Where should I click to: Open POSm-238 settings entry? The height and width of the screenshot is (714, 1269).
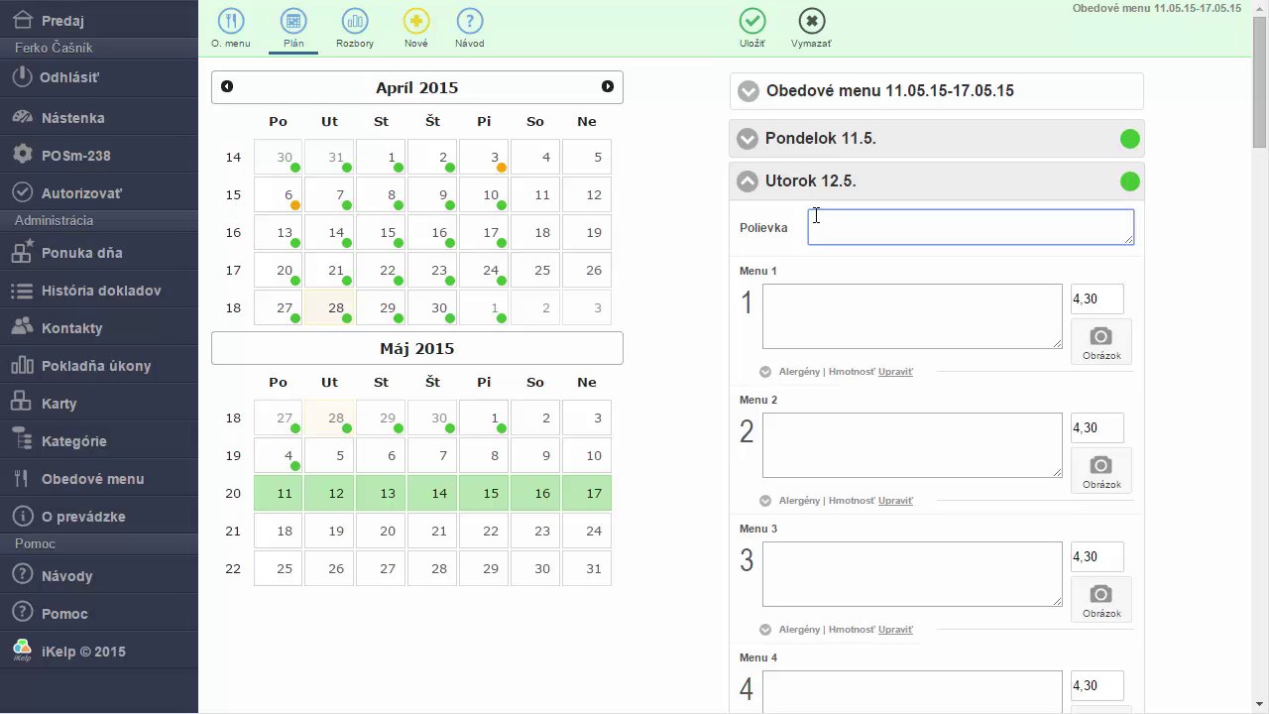(99, 155)
